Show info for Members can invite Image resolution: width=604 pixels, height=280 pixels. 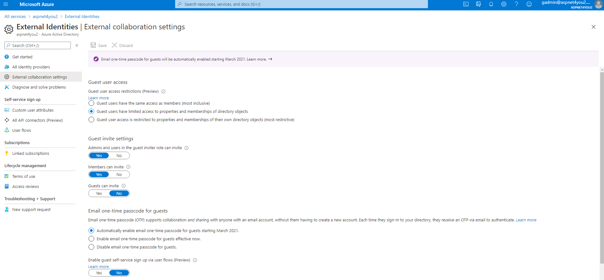click(x=128, y=167)
